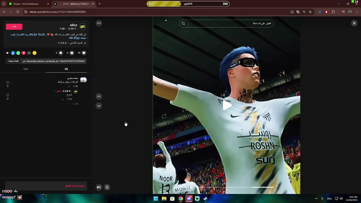Image resolution: width=361 pixels, height=203 pixels.
Task: Open File Explorer from taskbar
Action: [x=164, y=198]
